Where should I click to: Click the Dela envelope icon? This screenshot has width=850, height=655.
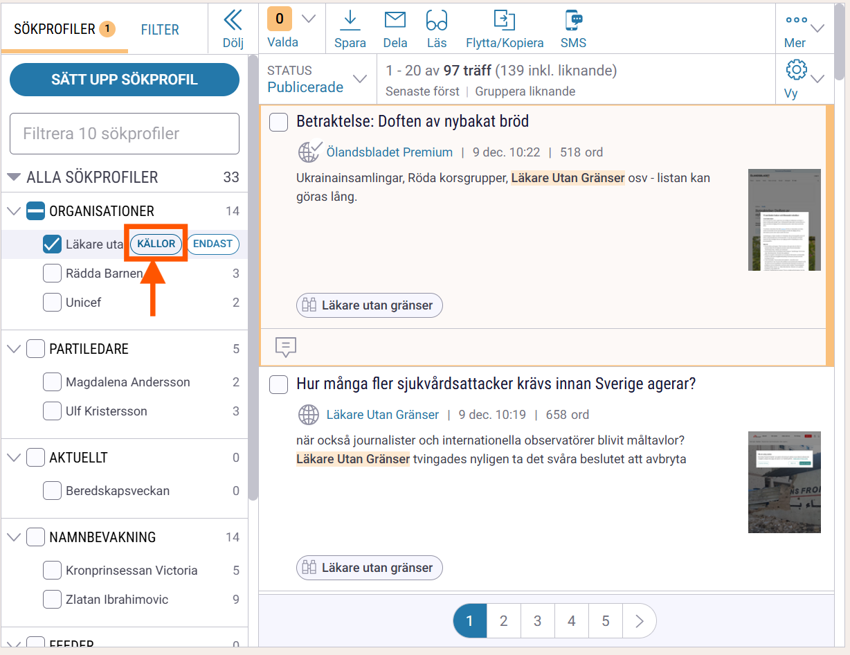[395, 20]
